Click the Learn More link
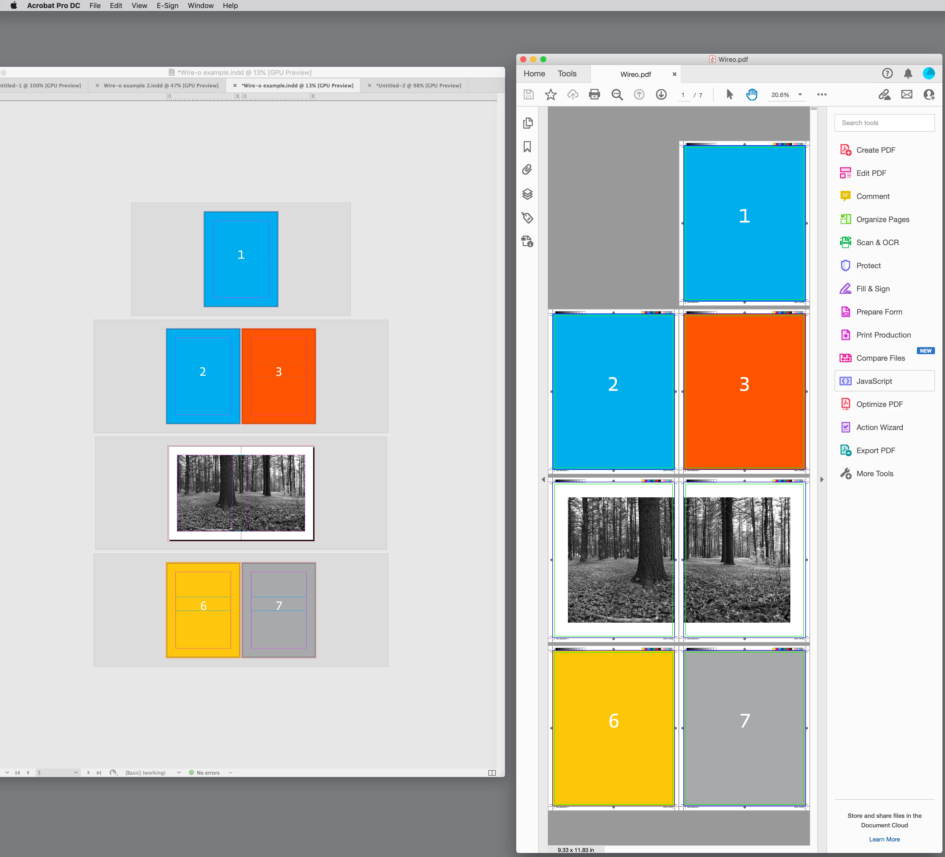 [x=884, y=839]
